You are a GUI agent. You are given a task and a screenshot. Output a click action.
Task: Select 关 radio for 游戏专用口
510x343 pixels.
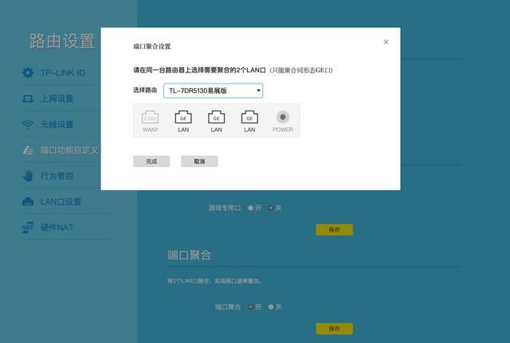point(271,208)
